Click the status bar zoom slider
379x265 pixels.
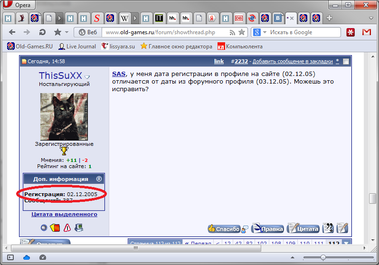click(x=338, y=257)
